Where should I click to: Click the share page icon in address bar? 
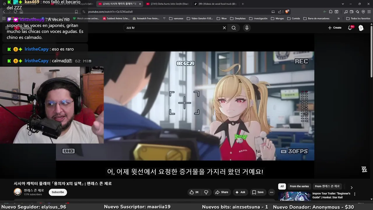tap(280, 12)
